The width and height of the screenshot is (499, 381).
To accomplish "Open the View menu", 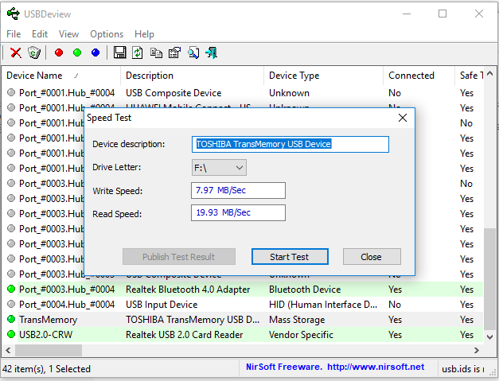I will point(68,34).
